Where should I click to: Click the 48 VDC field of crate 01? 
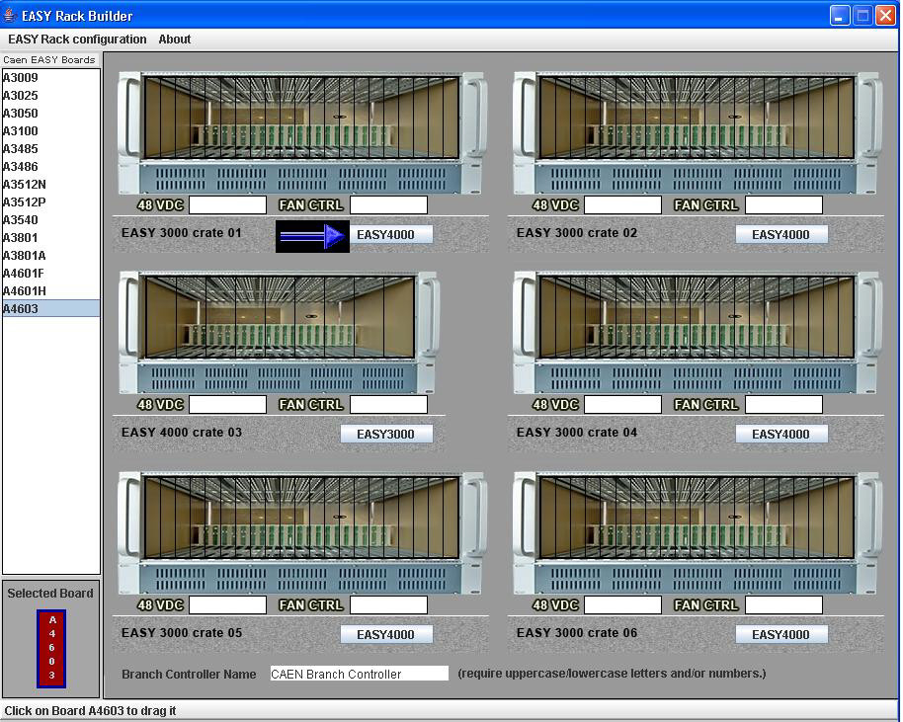(x=227, y=205)
